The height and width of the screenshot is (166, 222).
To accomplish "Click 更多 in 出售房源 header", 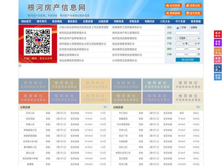I will pyautogui.click(x=106, y=107).
